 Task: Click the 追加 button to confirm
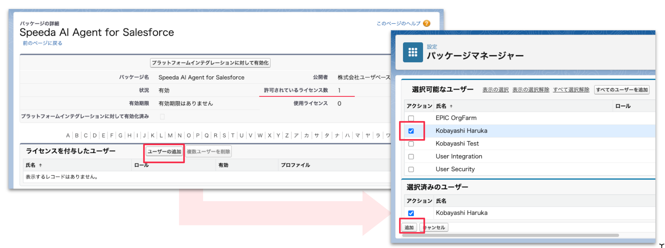(x=409, y=228)
